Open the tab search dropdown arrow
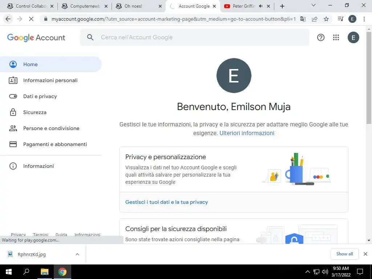Image resolution: width=372 pixels, height=279 pixels. pyautogui.click(x=314, y=5)
